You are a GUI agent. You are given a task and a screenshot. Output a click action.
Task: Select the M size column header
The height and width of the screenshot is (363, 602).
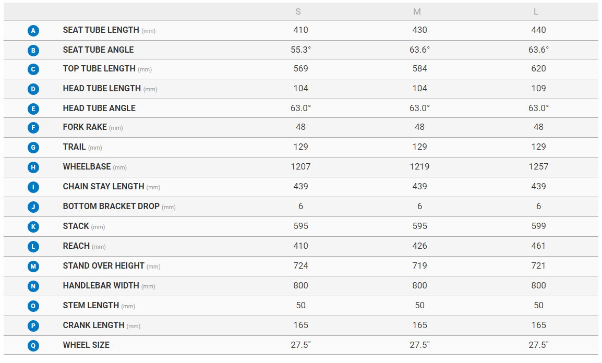coord(417,11)
